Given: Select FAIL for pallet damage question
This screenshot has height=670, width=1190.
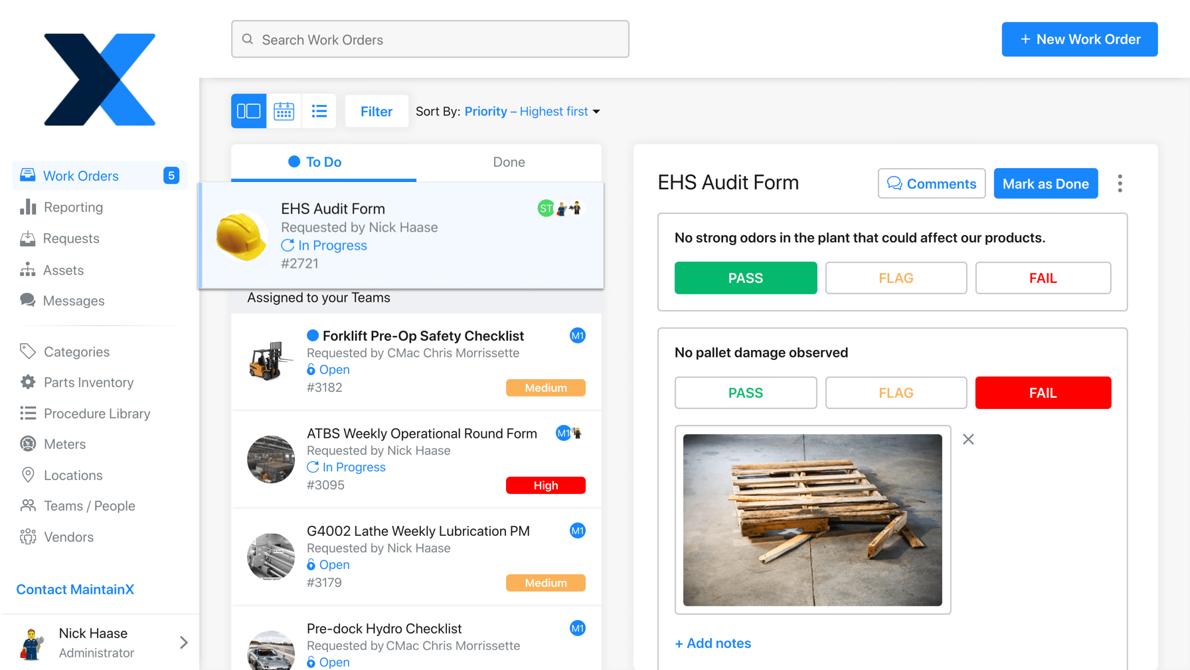Looking at the screenshot, I should click(1043, 393).
